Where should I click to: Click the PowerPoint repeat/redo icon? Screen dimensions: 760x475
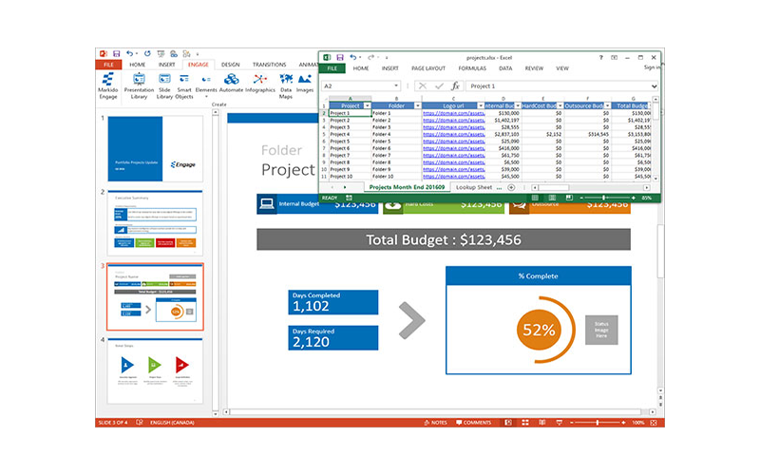pos(147,54)
